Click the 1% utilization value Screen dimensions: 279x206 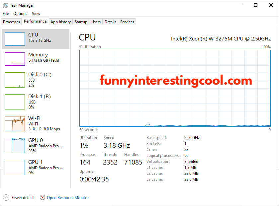click(84, 145)
